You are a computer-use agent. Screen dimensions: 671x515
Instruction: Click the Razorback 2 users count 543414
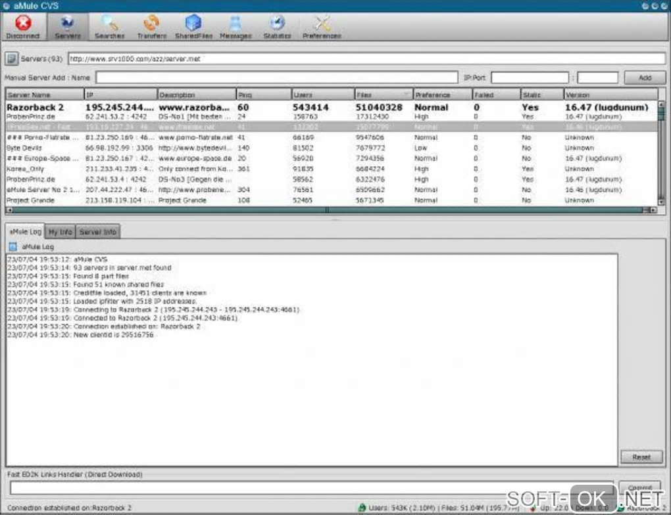pos(311,107)
